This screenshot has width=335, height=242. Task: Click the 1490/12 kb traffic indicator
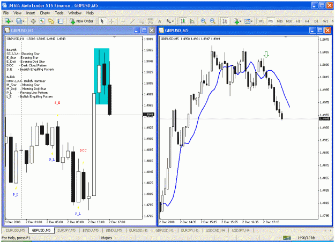pos(306,238)
